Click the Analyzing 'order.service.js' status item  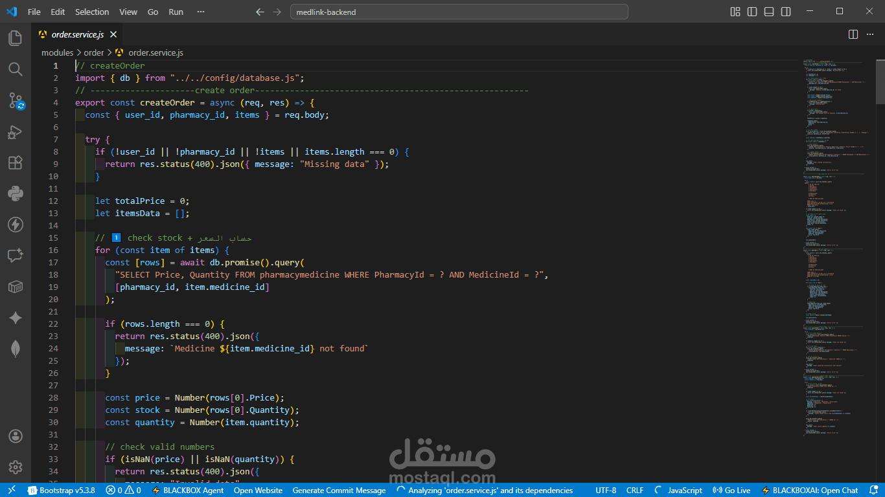point(485,491)
